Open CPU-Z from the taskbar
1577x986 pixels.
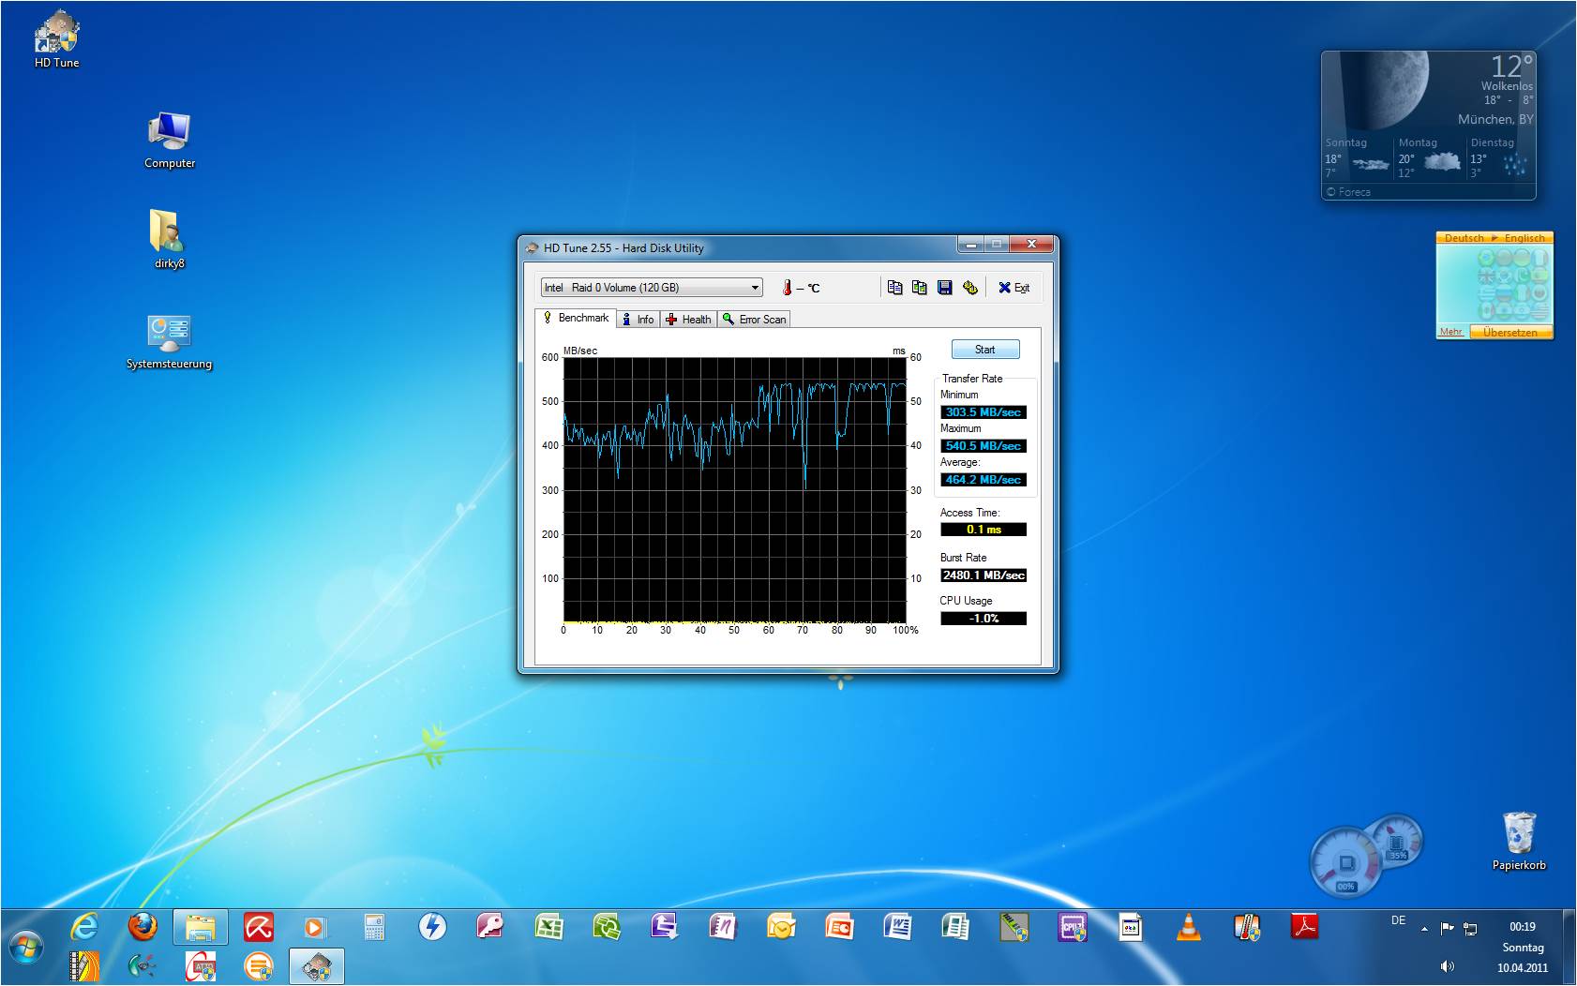1072,928
